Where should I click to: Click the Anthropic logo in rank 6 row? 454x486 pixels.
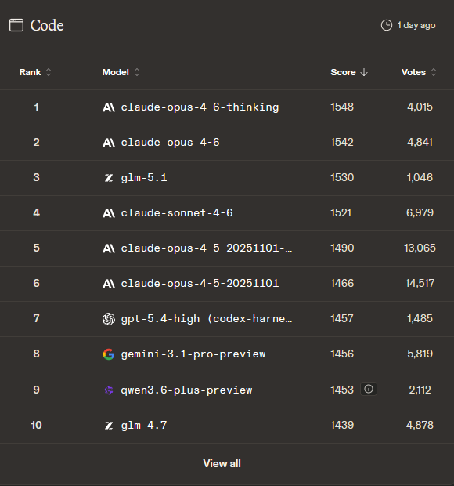pos(109,284)
